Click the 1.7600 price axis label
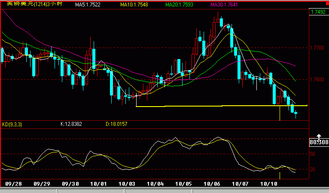The image size is (329, 193). click(317, 80)
